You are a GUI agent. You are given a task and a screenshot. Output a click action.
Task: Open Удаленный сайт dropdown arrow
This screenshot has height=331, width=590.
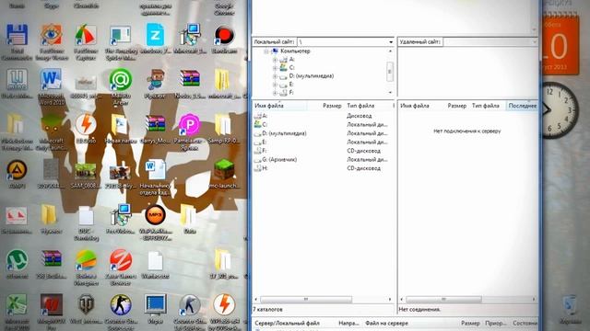(535, 42)
